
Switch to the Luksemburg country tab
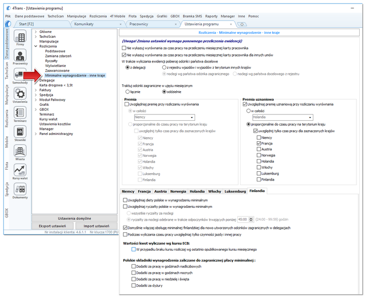tap(235, 191)
